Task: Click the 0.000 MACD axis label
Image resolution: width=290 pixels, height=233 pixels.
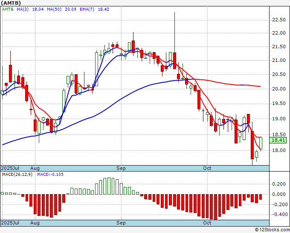Action: coord(279,194)
